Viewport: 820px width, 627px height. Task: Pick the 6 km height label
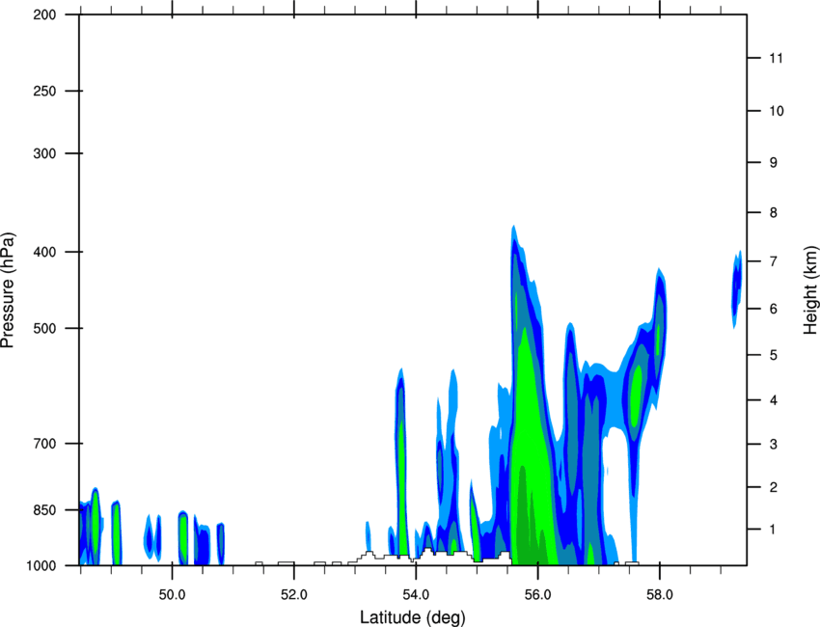(x=774, y=309)
